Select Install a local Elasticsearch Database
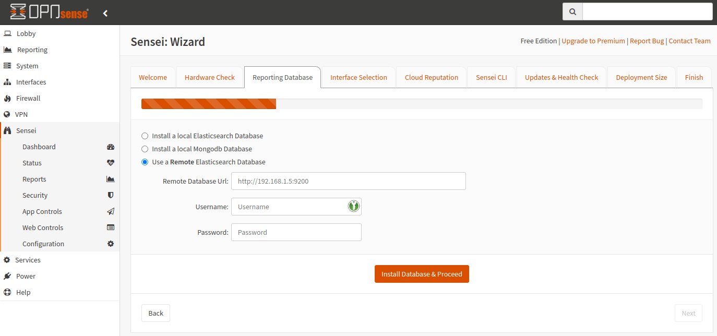The width and height of the screenshot is (717, 336). click(145, 136)
